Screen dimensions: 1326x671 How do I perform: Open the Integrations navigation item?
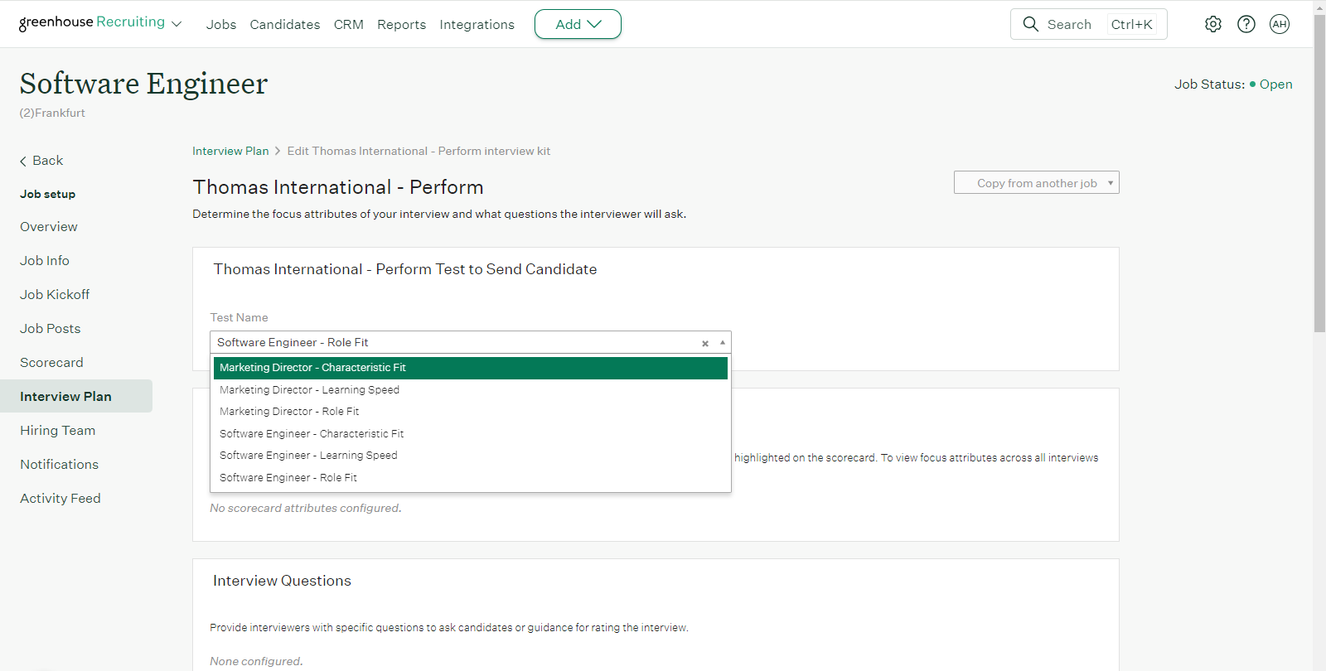pos(477,24)
